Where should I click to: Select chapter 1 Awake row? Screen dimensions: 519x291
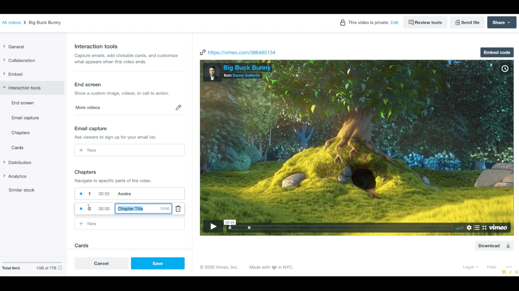[x=130, y=194]
